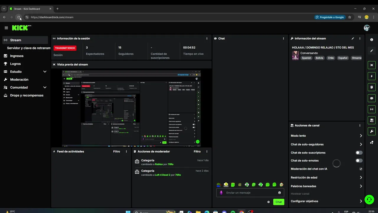The image size is (378, 213).
Task: Click Pregúntale a Google button
Action: 330,17
